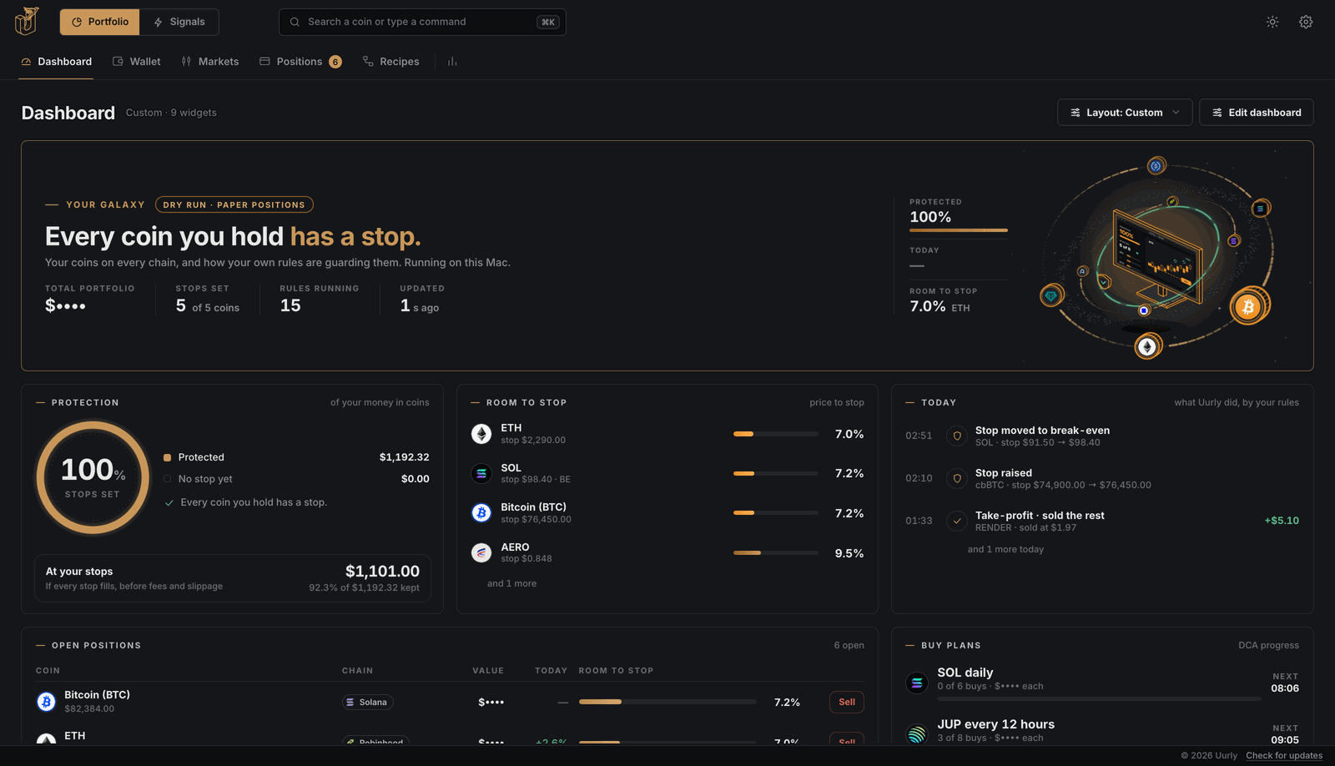The image size is (1335, 766).
Task: Click shield icon for Stop moved to break-even
Action: point(957,436)
